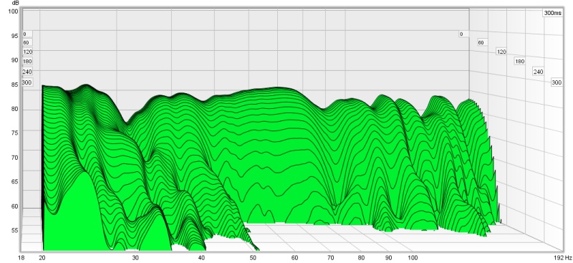Viewport: 573px width, 263px height.
Task: Click the 18 Hz frequency axis start value
Action: (x=21, y=258)
